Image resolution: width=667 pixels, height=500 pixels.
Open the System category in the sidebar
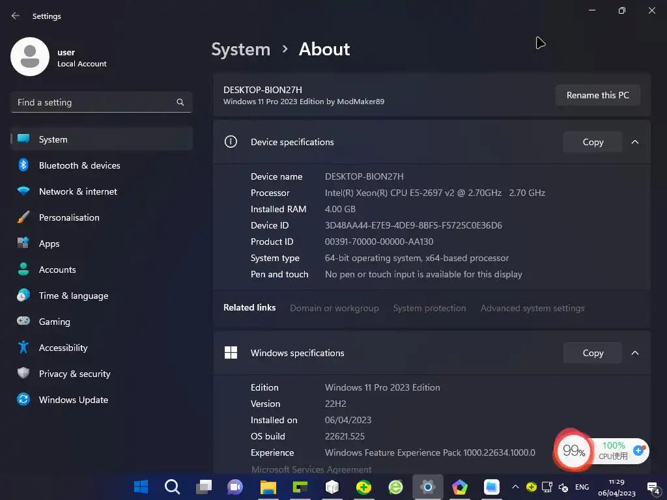pyautogui.click(x=102, y=139)
